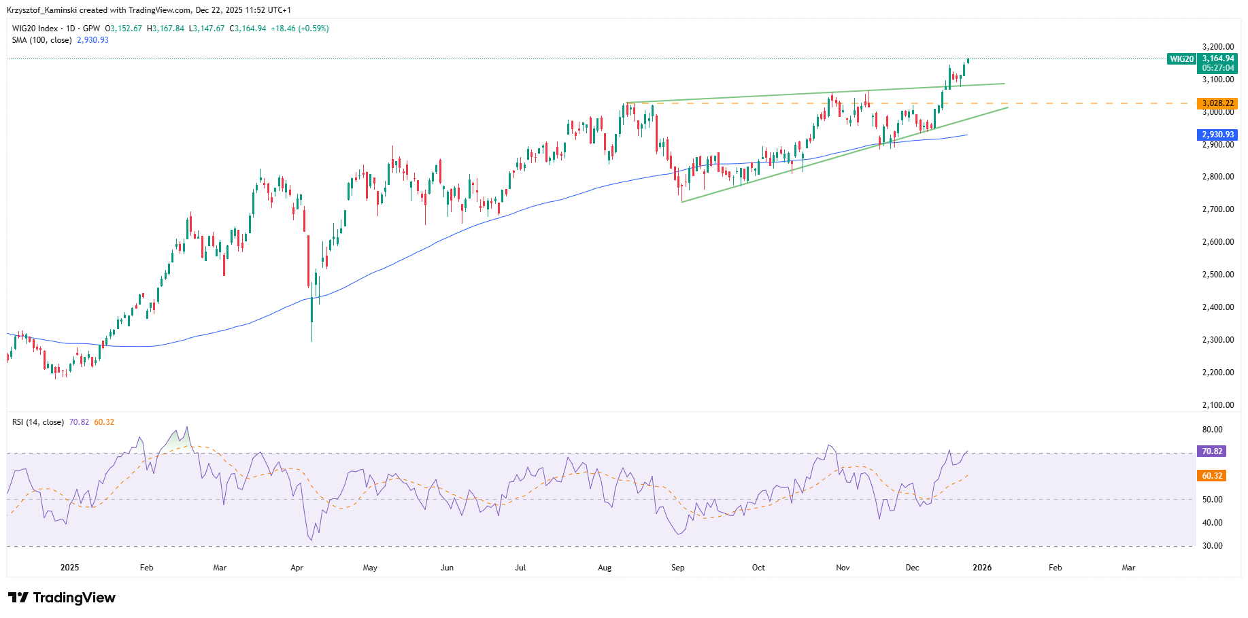Select the green 3,164.94 last price label
The height and width of the screenshot is (618, 1248).
tap(1217, 58)
